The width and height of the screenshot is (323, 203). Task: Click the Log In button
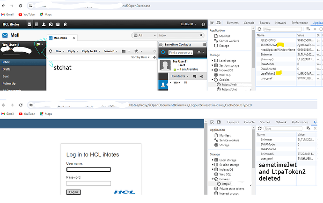(x=73, y=192)
